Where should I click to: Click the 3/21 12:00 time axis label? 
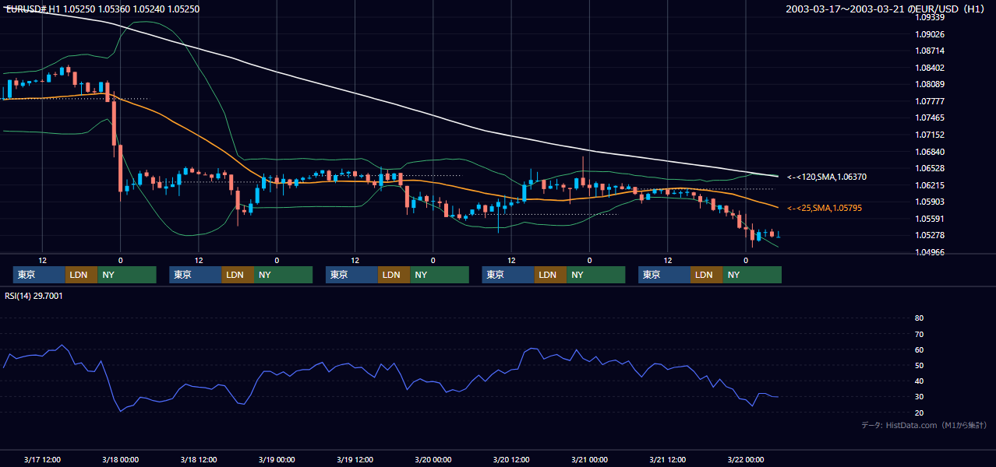(667, 459)
